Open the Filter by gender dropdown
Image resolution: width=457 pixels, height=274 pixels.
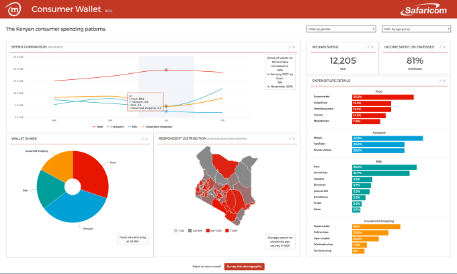point(341,30)
